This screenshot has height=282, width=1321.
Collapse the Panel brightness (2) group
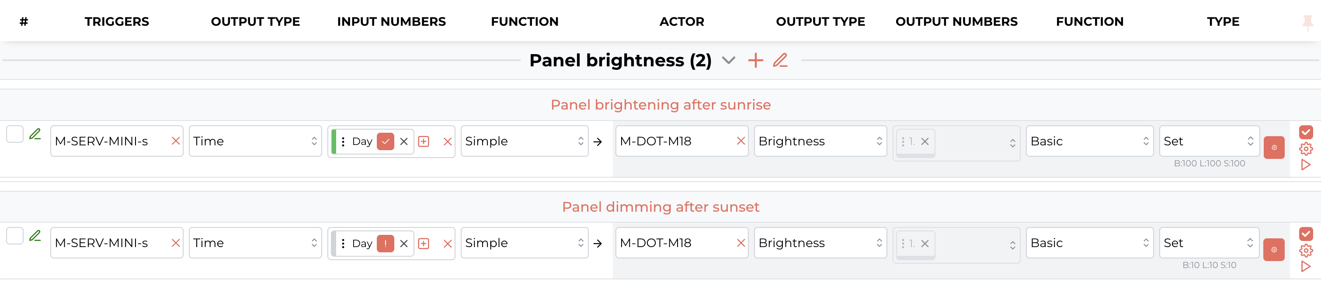[728, 60]
